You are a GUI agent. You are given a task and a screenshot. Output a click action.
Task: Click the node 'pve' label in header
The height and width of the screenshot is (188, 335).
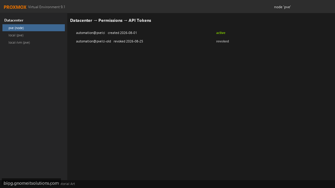[x=282, y=7]
